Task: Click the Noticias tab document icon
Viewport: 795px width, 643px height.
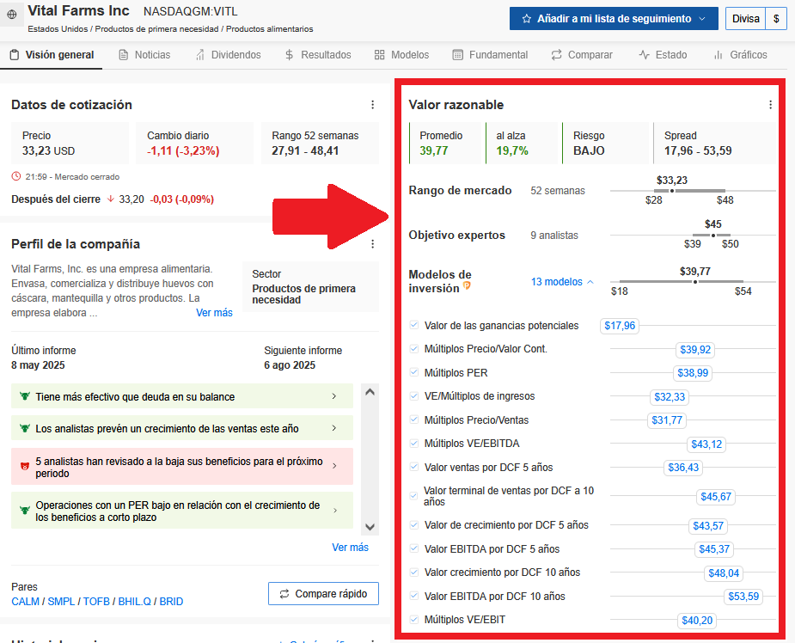Action: pyautogui.click(x=123, y=55)
